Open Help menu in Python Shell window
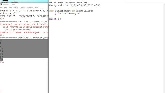 [36, 8]
